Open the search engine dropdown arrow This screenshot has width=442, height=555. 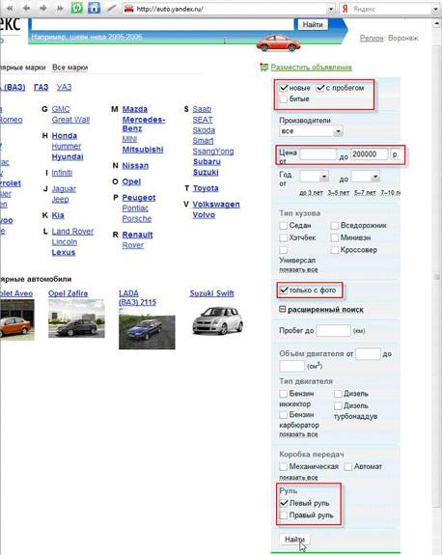[435, 10]
